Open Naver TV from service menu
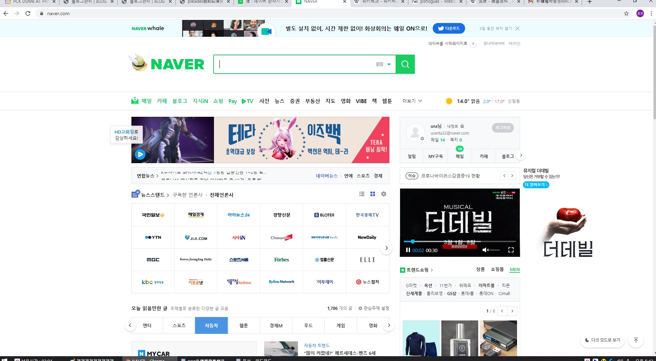The image size is (656, 361). [x=247, y=101]
